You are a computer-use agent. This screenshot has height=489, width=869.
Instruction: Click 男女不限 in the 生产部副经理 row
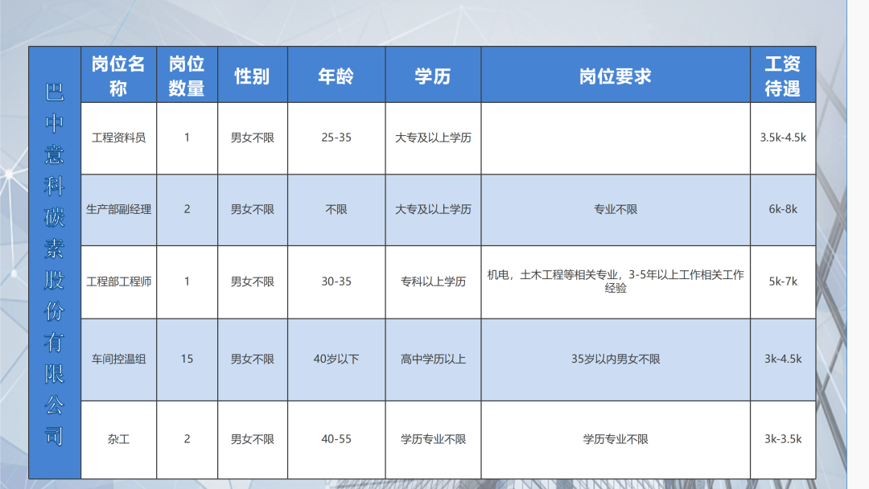[x=252, y=209]
